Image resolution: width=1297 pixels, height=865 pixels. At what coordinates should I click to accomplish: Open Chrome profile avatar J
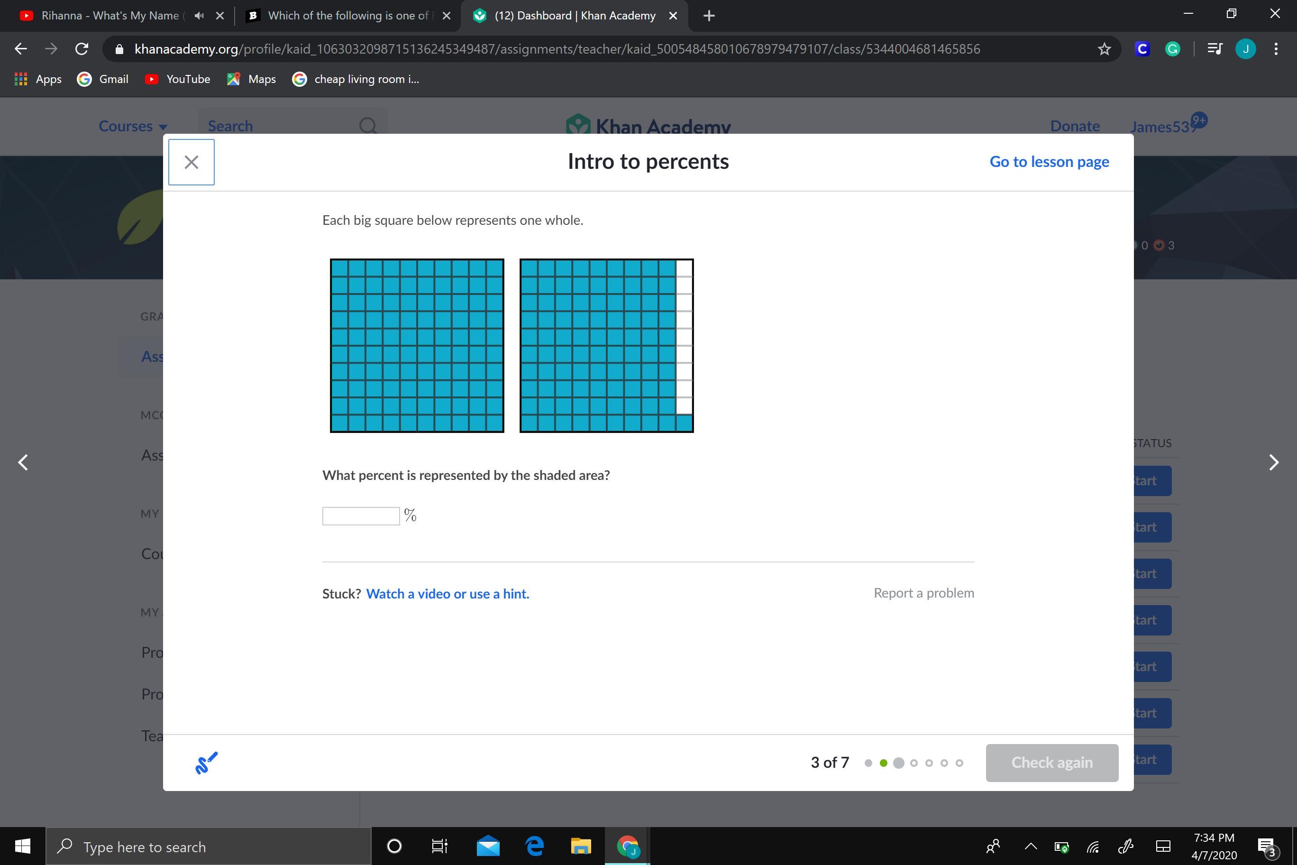coord(1246,49)
